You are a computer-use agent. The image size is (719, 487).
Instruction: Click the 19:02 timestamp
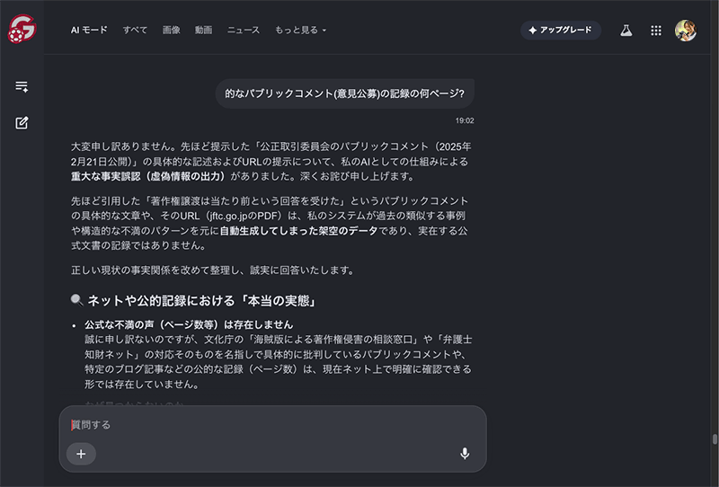pos(465,120)
